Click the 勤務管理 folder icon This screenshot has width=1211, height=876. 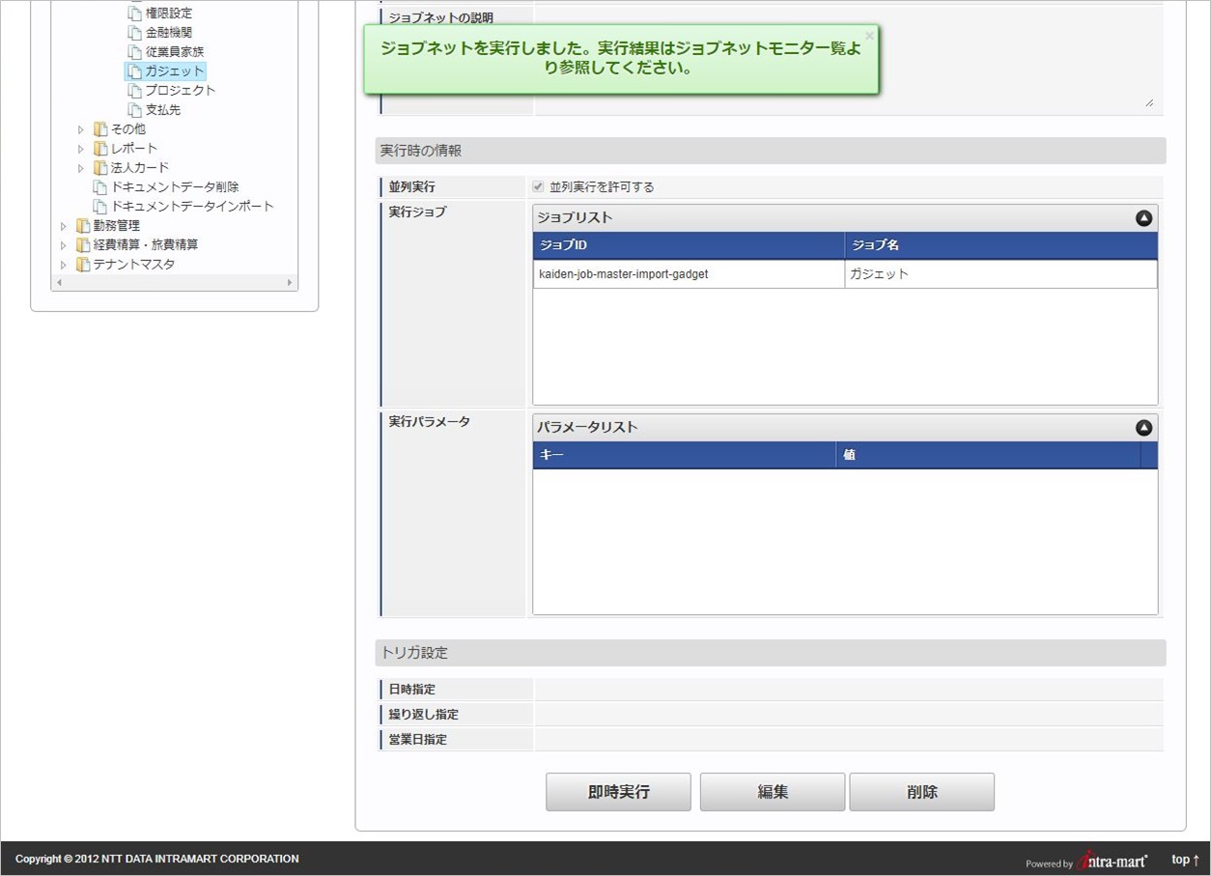click(83, 226)
